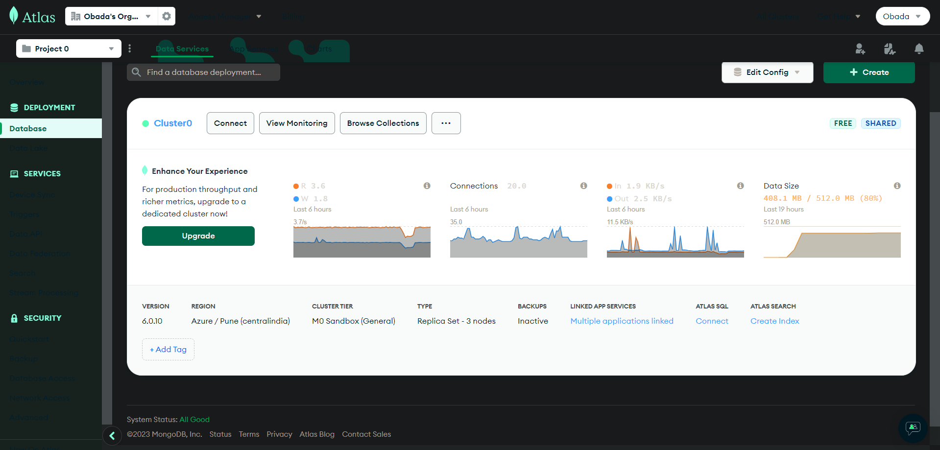Open Billing in the top navigation

(x=293, y=17)
